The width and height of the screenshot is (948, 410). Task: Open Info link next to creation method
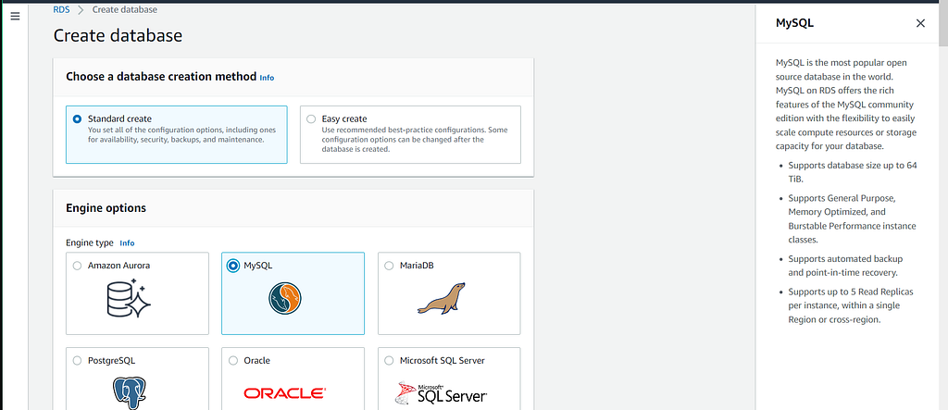[x=267, y=78]
